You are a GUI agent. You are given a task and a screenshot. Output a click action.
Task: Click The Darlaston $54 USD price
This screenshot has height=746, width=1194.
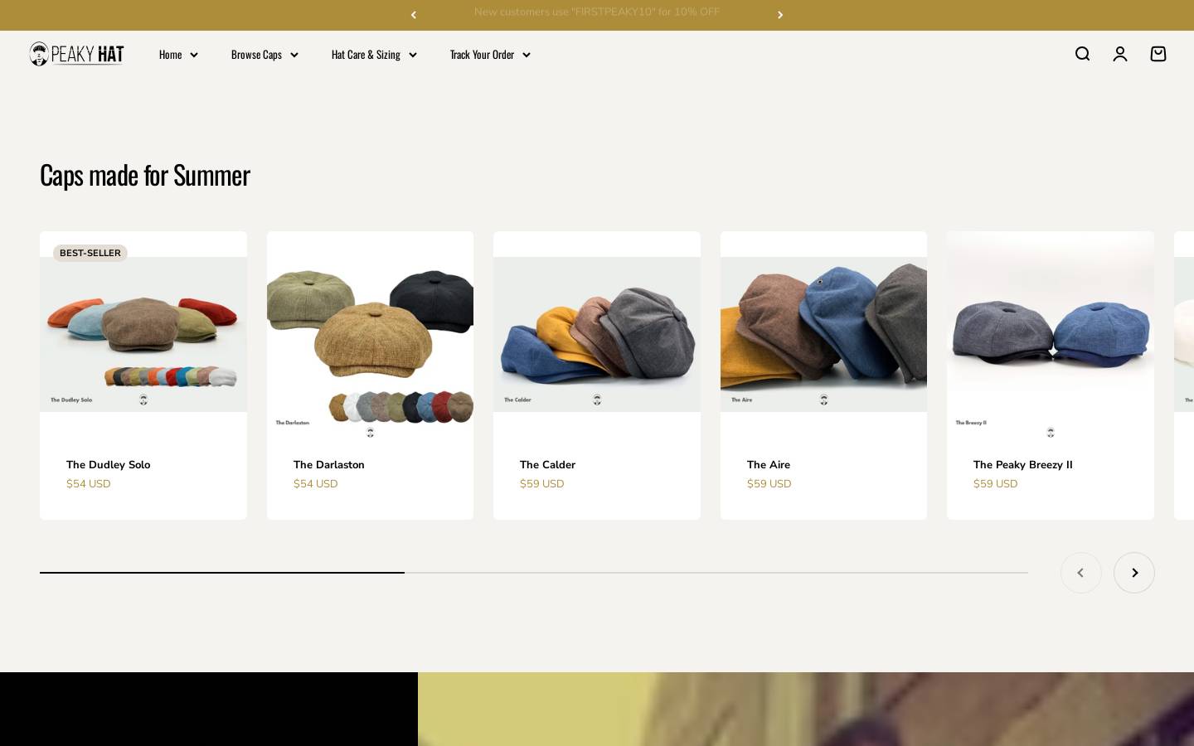click(x=315, y=484)
